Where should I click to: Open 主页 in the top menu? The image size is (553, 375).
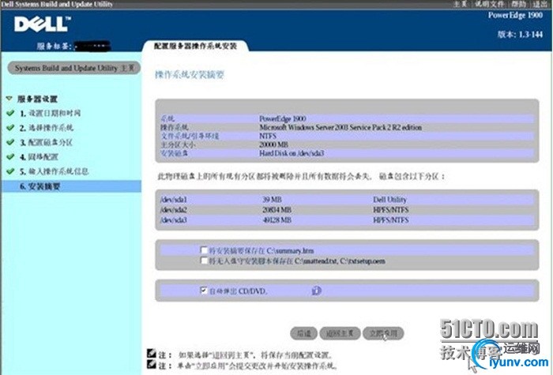click(x=461, y=4)
